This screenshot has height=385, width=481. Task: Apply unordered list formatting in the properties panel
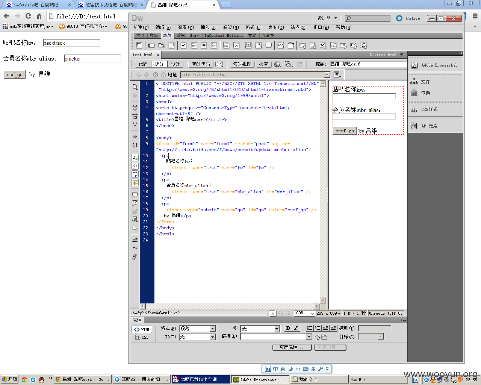coord(310,328)
